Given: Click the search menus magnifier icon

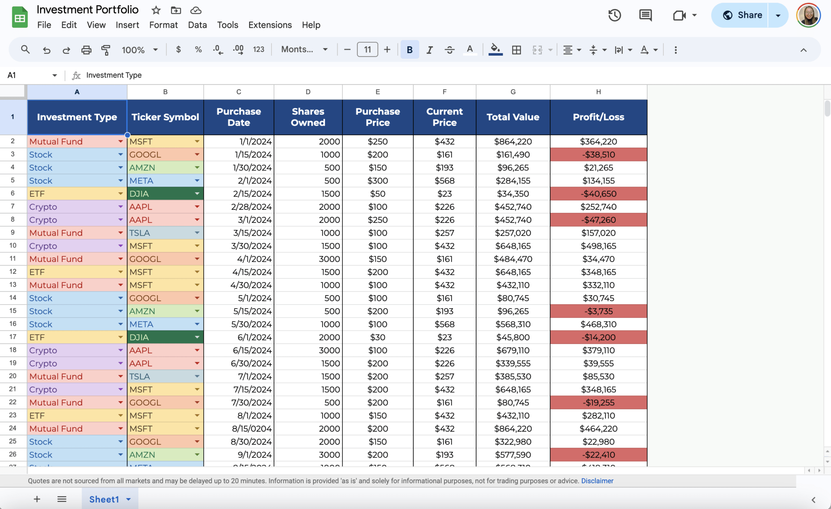Looking at the screenshot, I should (x=25, y=49).
